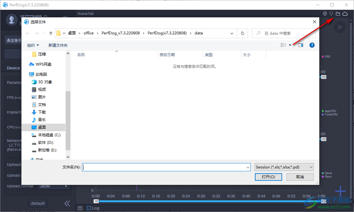354x212 pixels.
Task: Select WPS网盘 in navigation tree
Action: (x=43, y=64)
